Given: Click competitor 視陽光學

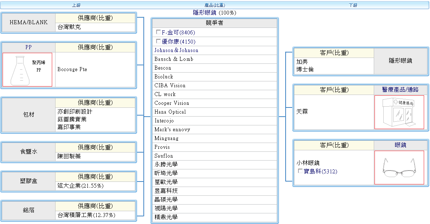Looking at the screenshot, I should click(166, 208).
